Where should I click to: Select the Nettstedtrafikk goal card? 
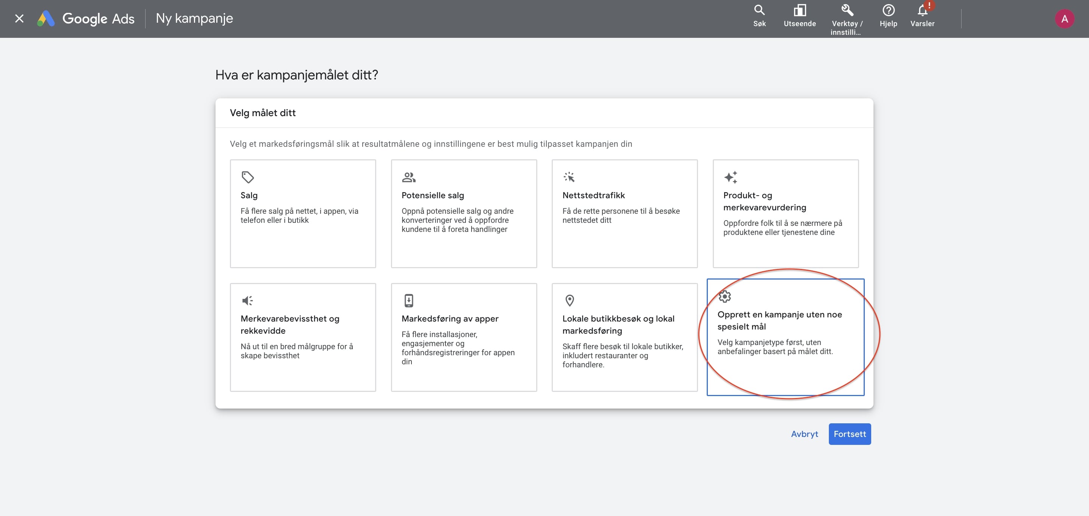624,214
